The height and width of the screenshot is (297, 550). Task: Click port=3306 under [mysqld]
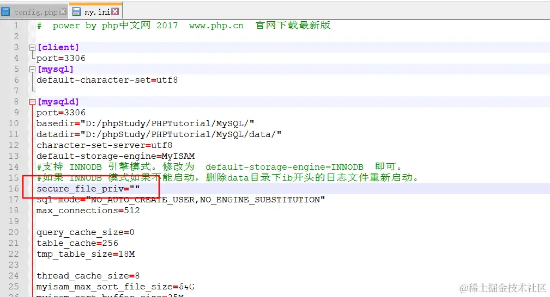[61, 113]
